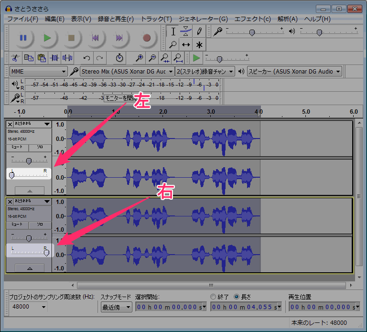Click the Zoom In magnifier icon
The width and height of the screenshot is (367, 332).
[x=139, y=58]
